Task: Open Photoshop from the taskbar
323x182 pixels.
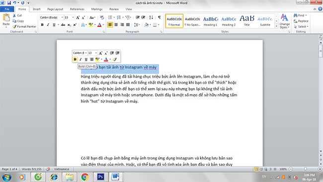Action: (100, 177)
